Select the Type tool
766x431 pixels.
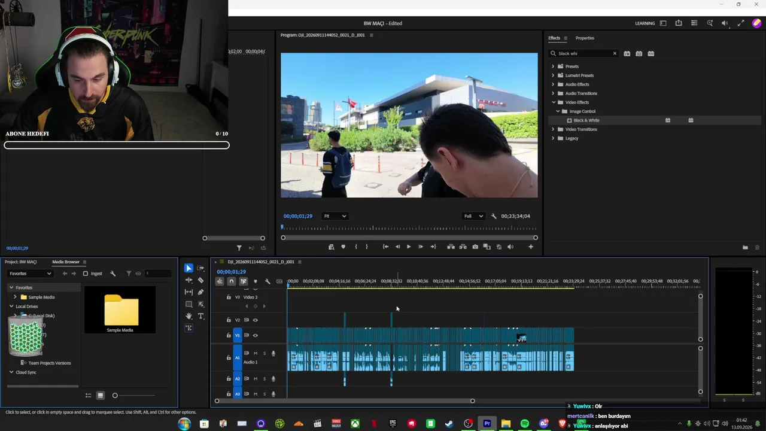[200, 316]
